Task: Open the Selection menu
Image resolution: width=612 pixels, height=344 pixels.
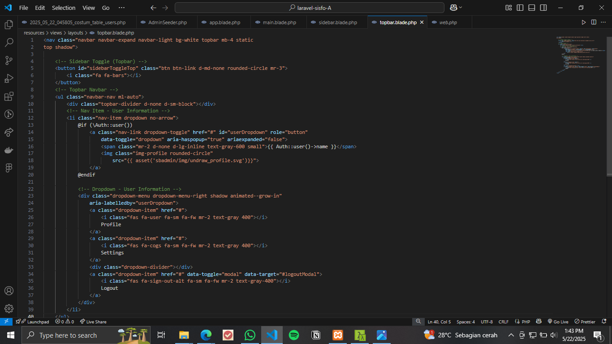Action: pos(64,8)
